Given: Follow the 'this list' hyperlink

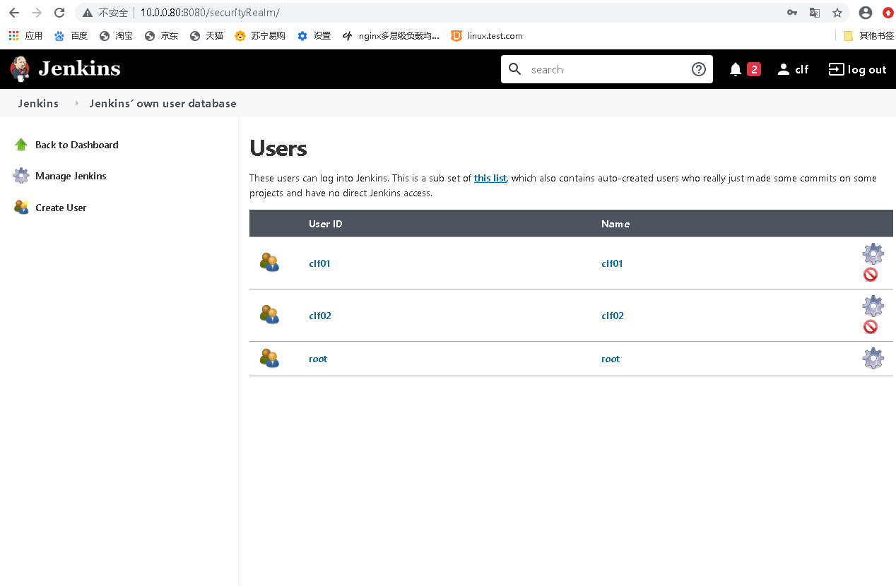Looking at the screenshot, I should 490,178.
